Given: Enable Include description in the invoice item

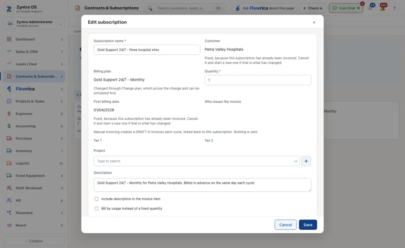Looking at the screenshot, I should (x=96, y=199).
